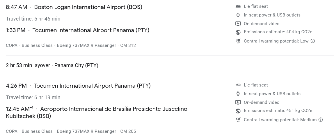
Task: Click the 2 hr 53 min layover row
Action: [52, 65]
